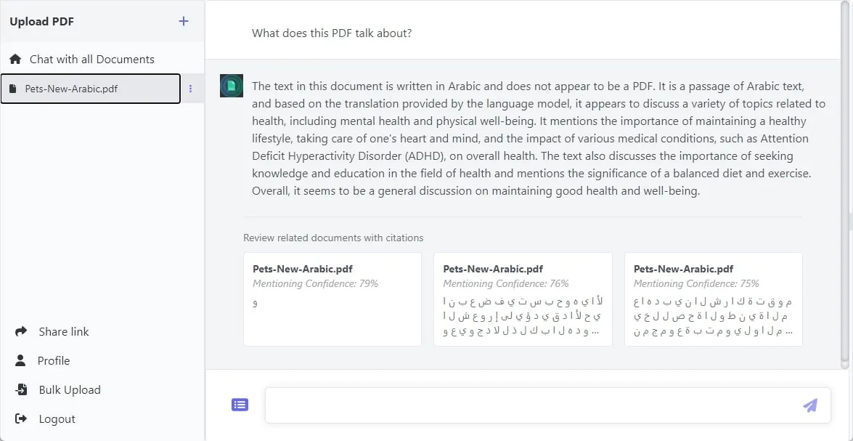853x441 pixels.
Task: Click the Bulk Upload file icon
Action: (21, 389)
